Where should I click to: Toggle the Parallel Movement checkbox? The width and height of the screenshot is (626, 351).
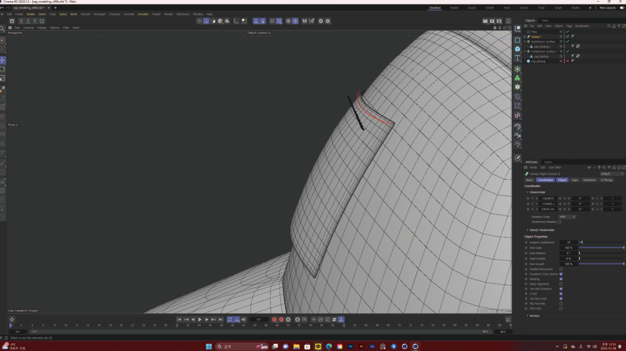click(561, 269)
